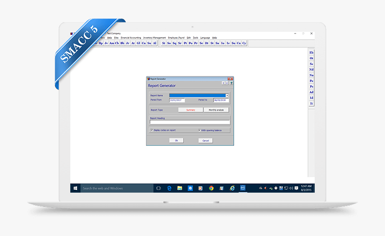The height and width of the screenshot is (236, 385).
Task: Click the Ss icon in right sidebar
Action: [x=311, y=64]
